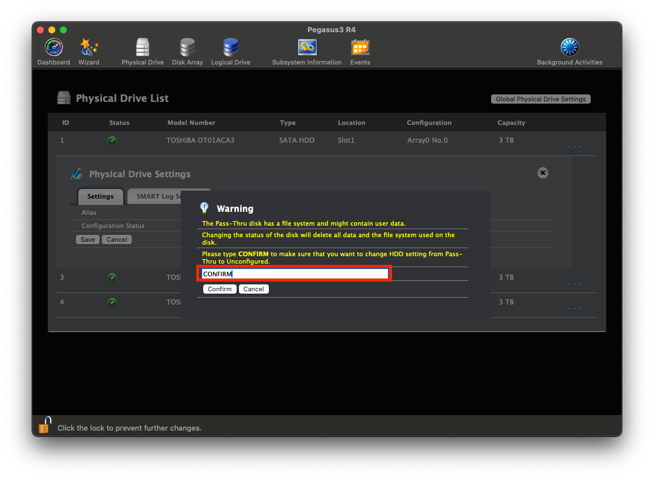Click the Configuration Status label
Image resolution: width=654 pixels, height=479 pixels.
(x=113, y=226)
